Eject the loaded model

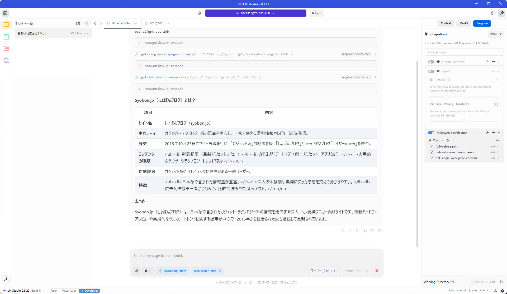click(x=316, y=13)
